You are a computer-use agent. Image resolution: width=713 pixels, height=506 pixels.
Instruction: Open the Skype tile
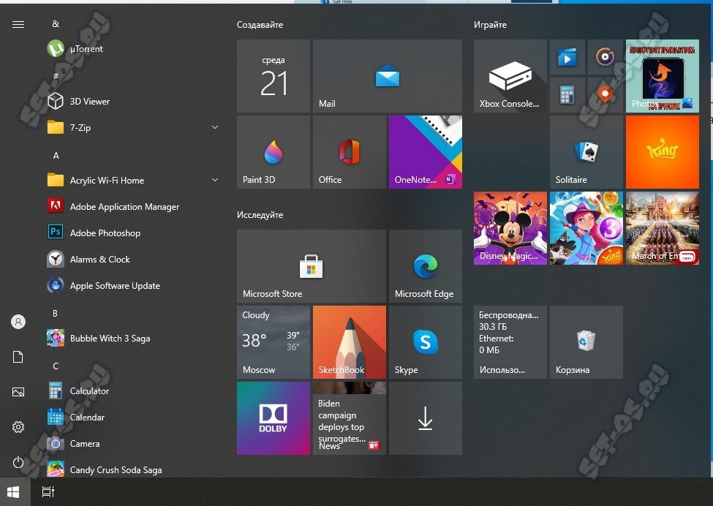tap(425, 342)
